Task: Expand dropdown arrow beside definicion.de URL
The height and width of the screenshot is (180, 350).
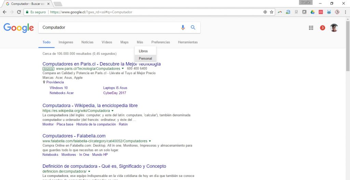Action: tap(89, 171)
